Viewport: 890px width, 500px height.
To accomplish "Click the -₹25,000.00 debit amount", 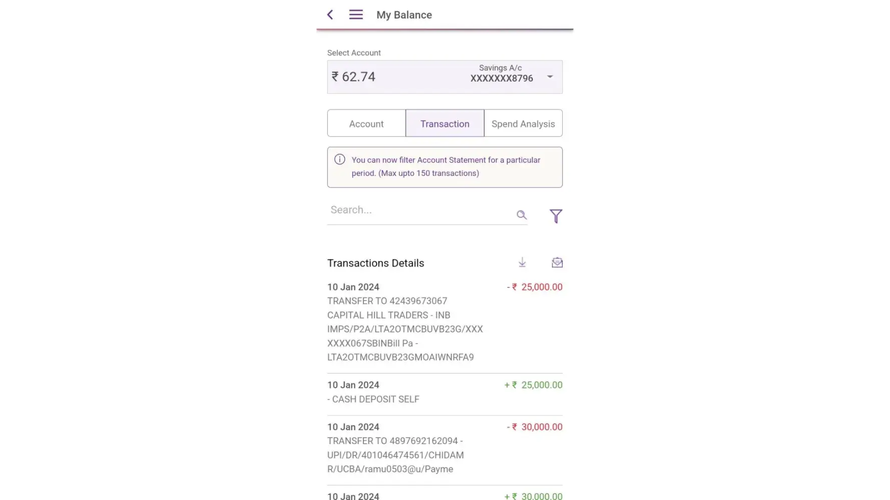I will tap(535, 287).
